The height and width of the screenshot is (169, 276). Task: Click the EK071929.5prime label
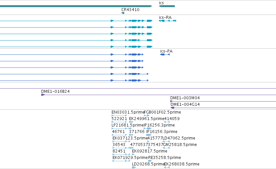coord(130,158)
